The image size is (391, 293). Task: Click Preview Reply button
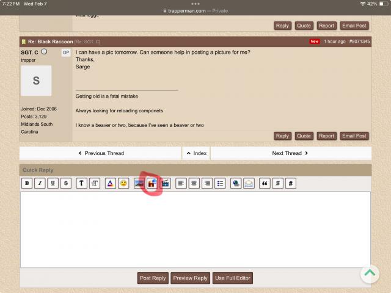tap(191, 278)
